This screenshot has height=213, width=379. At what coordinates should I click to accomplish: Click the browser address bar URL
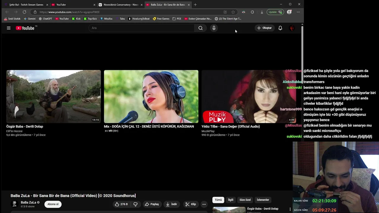point(70,12)
